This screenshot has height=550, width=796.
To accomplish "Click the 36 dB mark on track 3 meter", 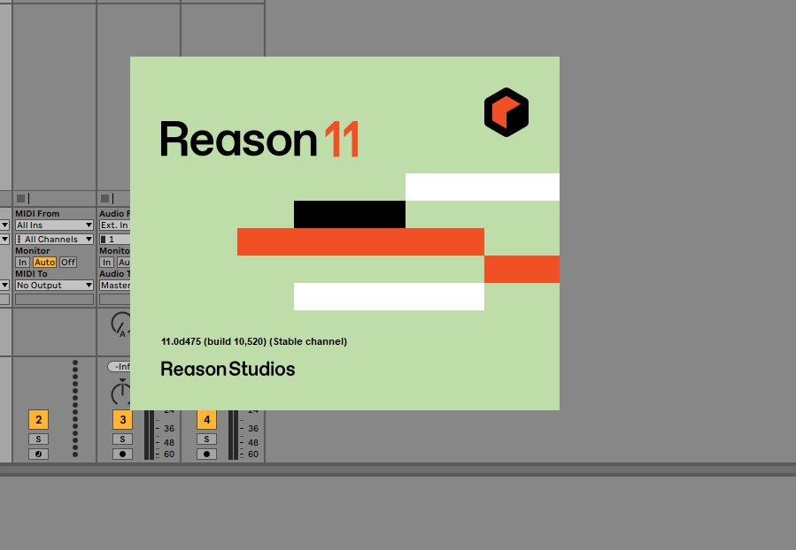I will [169, 429].
